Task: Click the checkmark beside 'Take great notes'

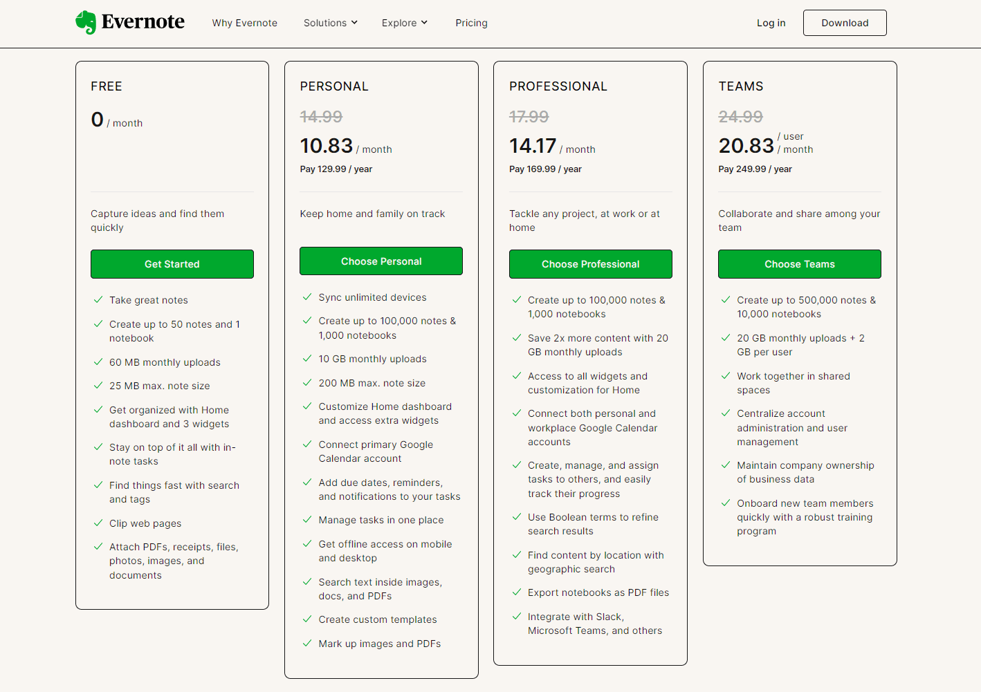Action: 98,299
